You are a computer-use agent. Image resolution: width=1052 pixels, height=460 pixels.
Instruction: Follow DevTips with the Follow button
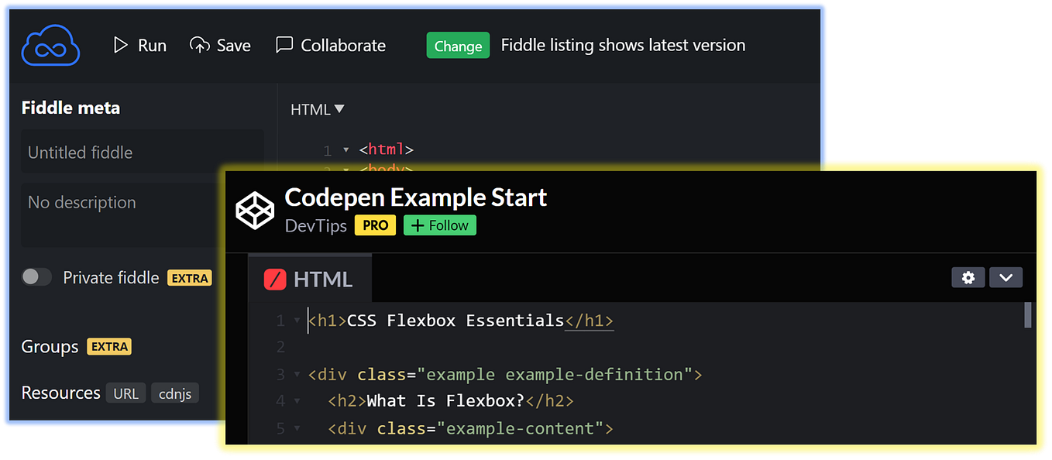tap(439, 225)
